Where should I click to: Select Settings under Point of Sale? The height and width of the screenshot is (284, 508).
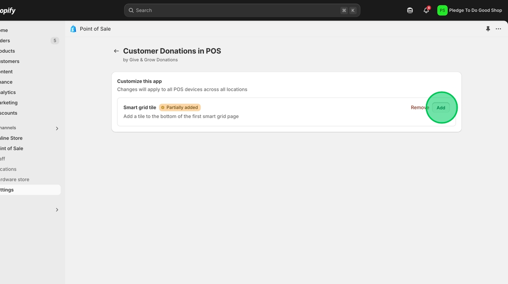coord(30,190)
